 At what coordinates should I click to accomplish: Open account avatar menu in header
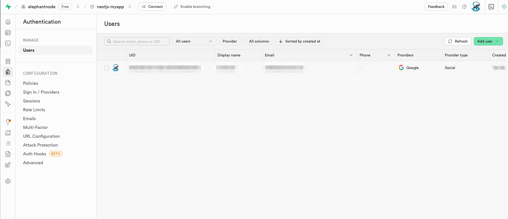(476, 7)
